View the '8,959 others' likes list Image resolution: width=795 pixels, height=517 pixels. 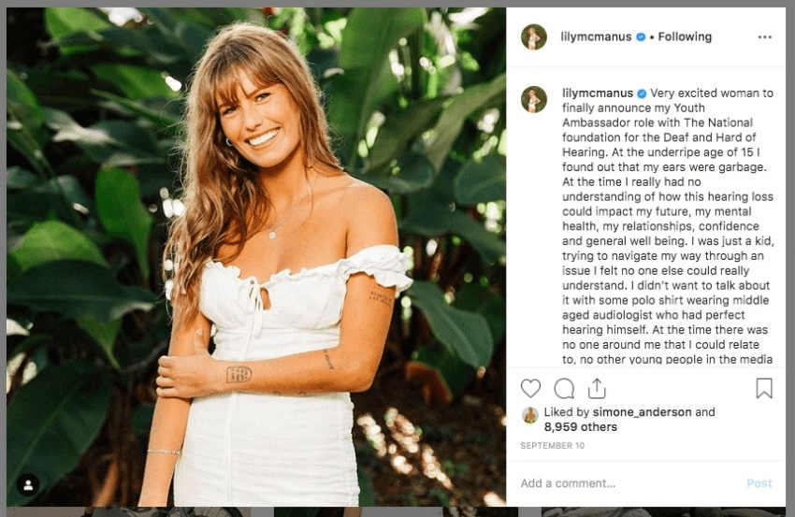[x=581, y=427]
